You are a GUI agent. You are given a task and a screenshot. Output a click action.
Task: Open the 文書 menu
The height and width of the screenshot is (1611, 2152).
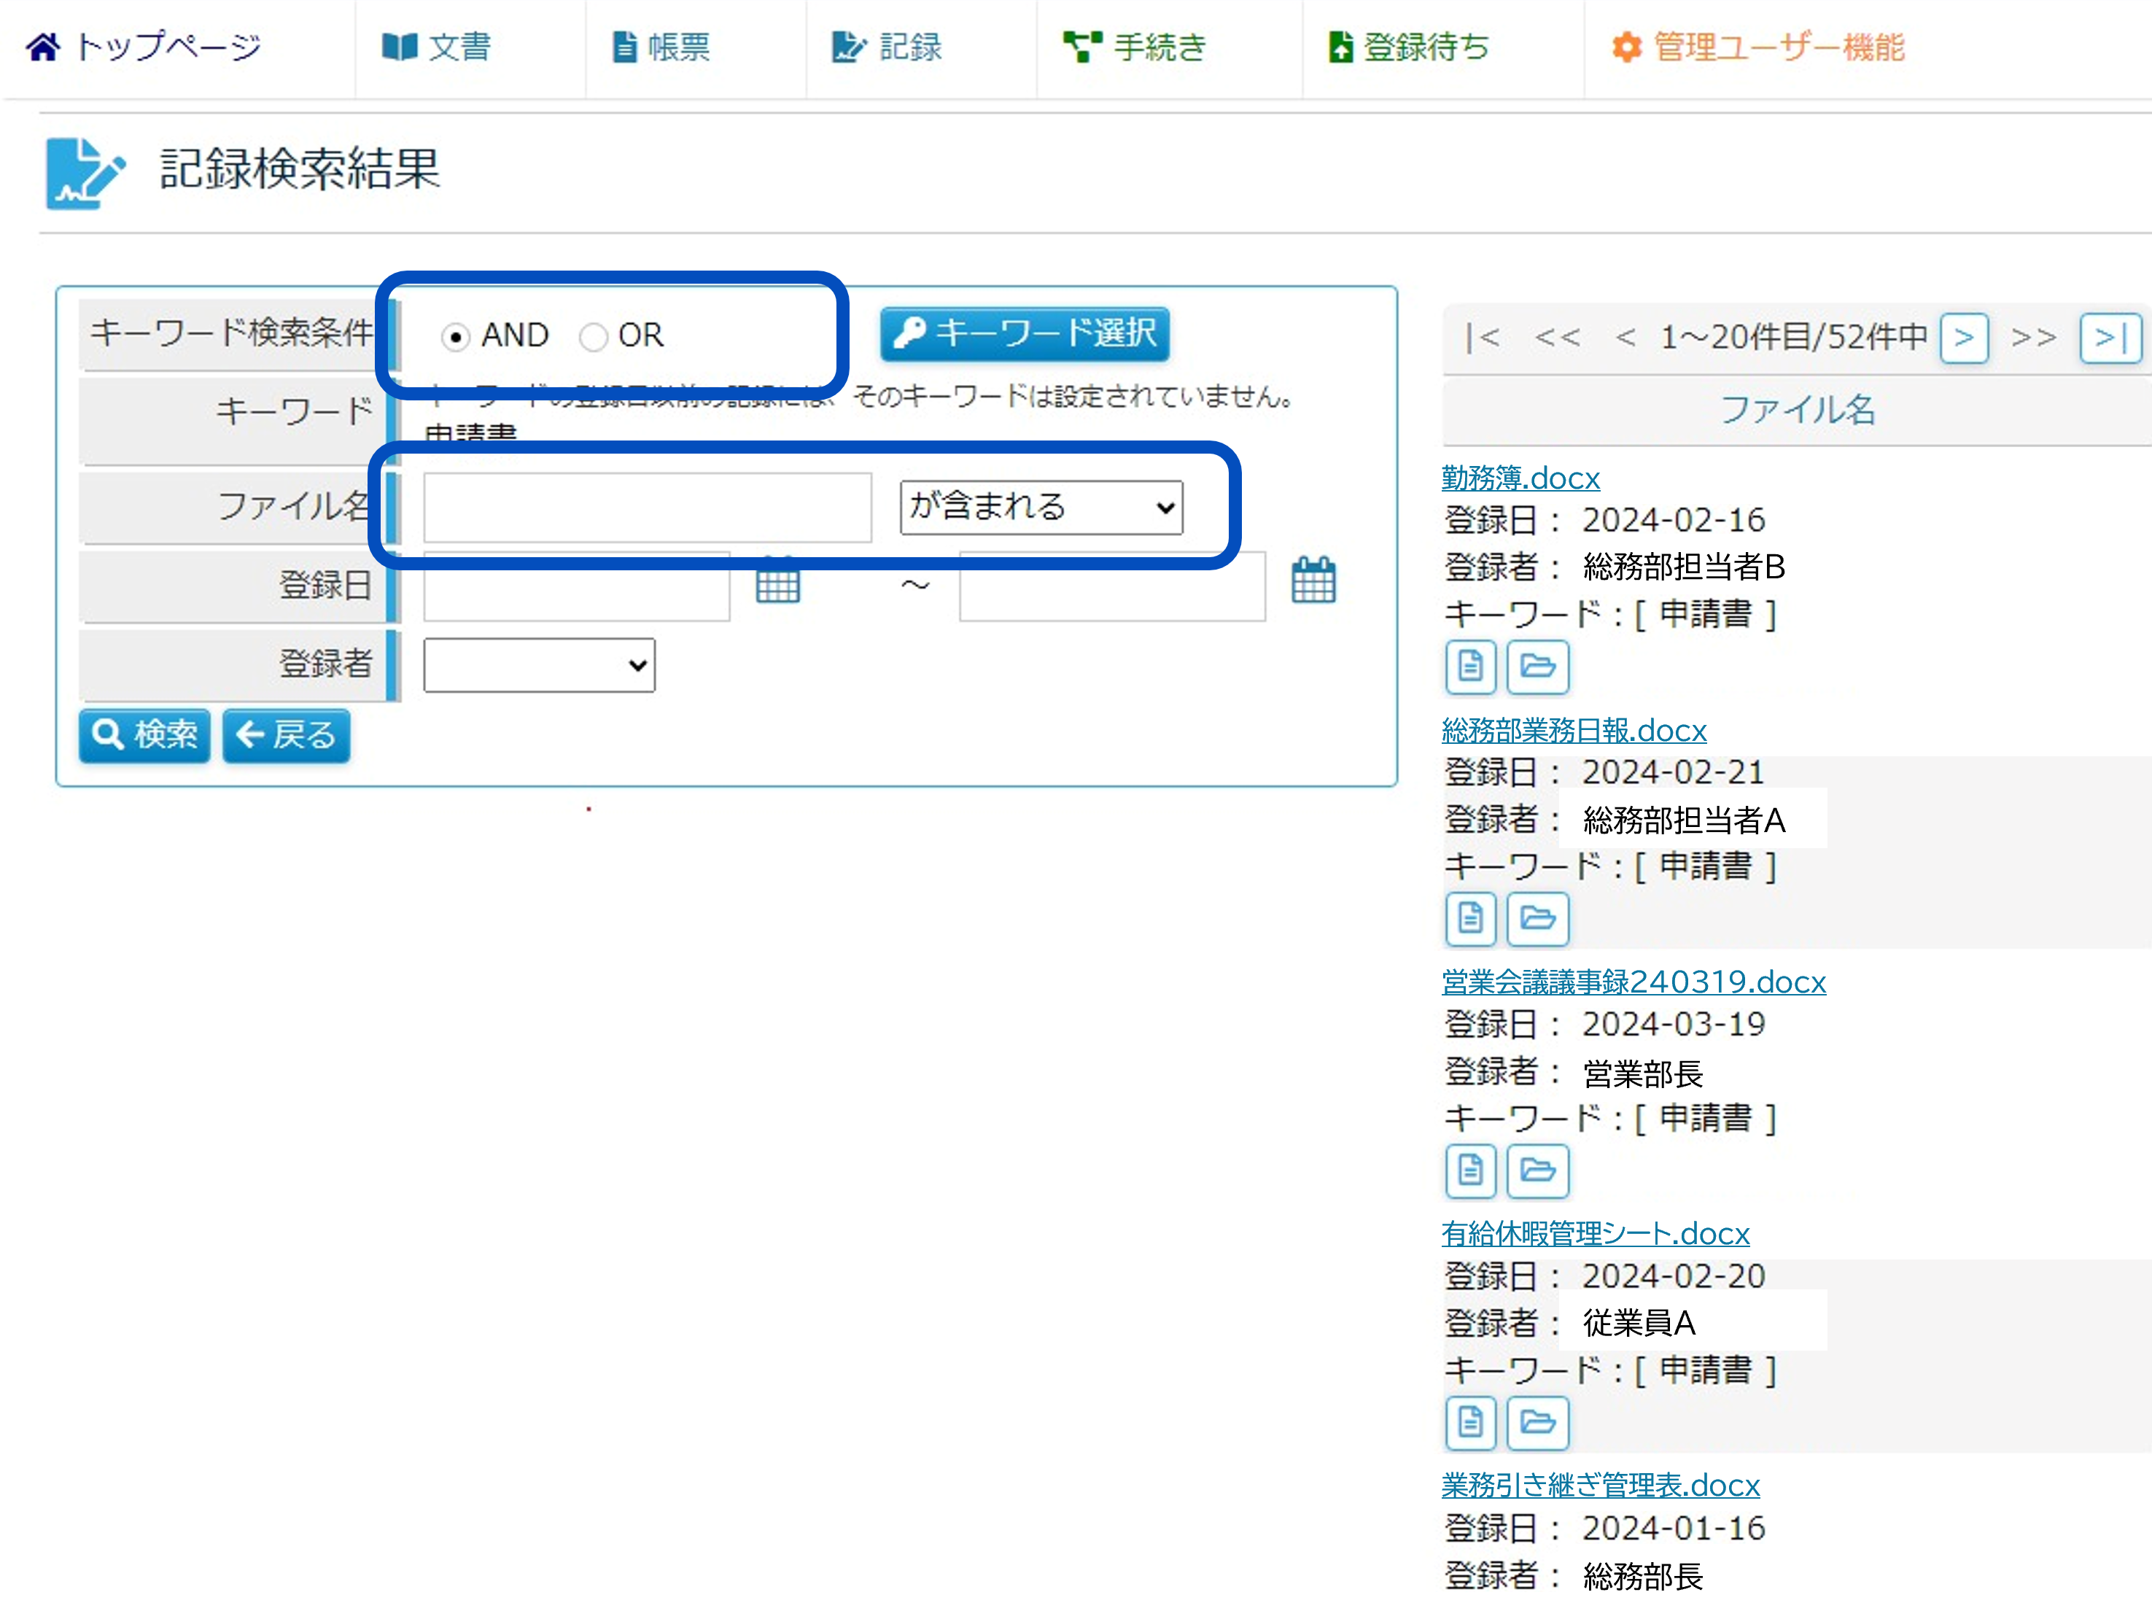pos(437,47)
